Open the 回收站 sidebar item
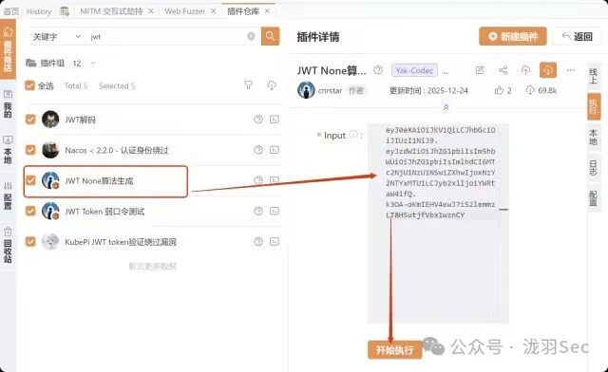608x372 pixels. [8, 245]
